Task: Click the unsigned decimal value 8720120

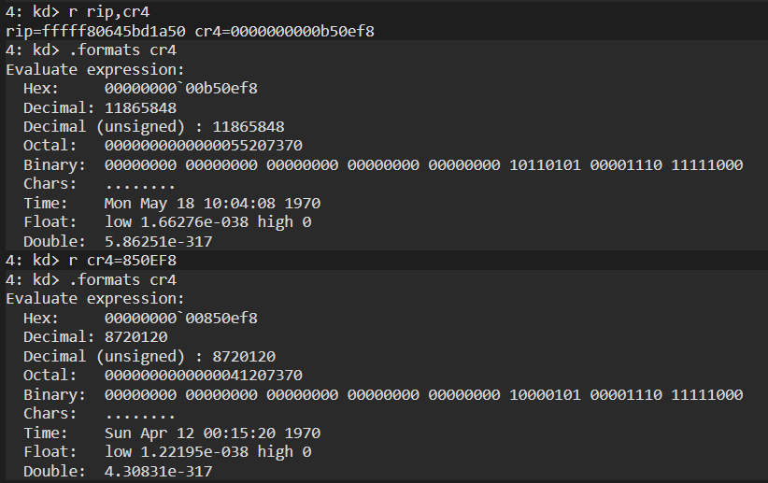Action: (x=244, y=357)
